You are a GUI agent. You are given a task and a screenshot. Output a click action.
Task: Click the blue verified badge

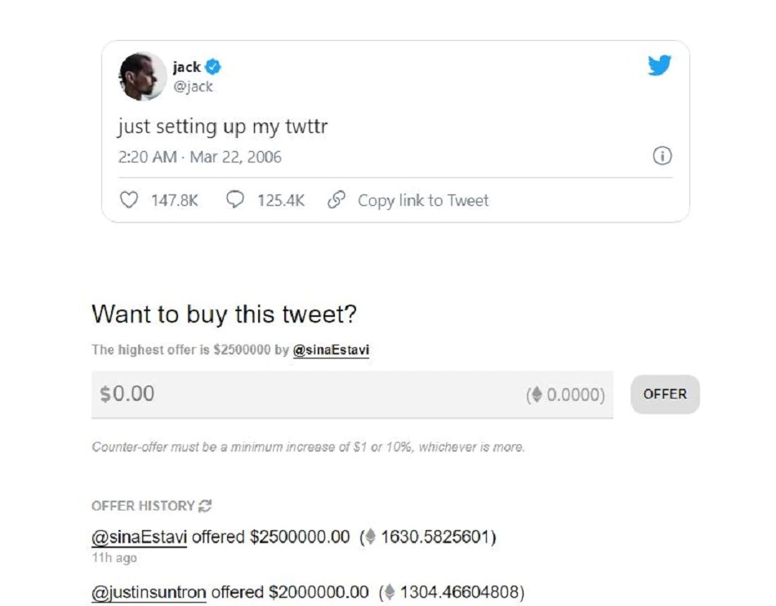pos(213,67)
